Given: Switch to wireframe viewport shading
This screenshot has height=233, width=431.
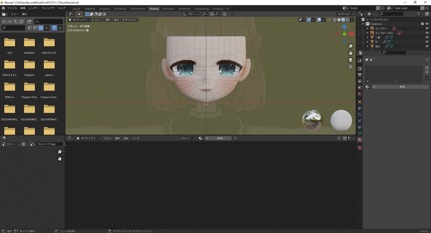Looking at the screenshot, I should coord(335,20).
